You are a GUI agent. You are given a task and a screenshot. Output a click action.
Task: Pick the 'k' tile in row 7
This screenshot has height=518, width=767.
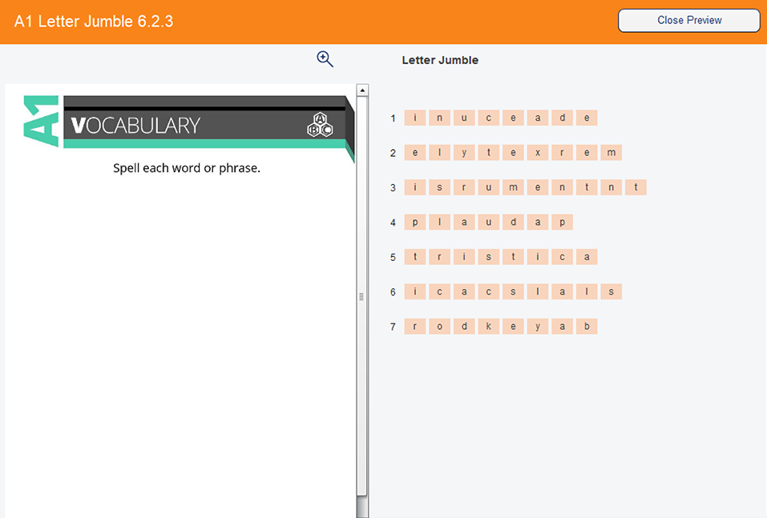(x=489, y=327)
